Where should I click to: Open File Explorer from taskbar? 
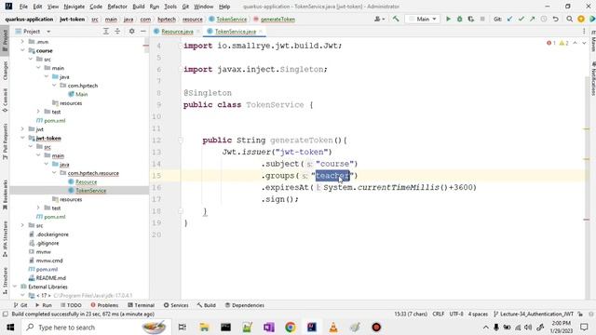[204, 327]
